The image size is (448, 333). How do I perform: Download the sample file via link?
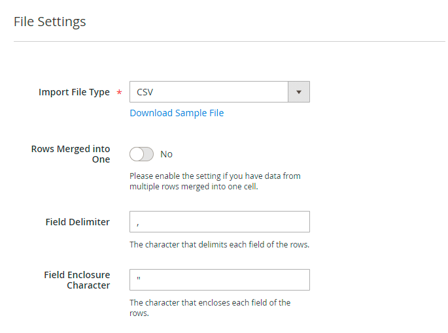(177, 113)
